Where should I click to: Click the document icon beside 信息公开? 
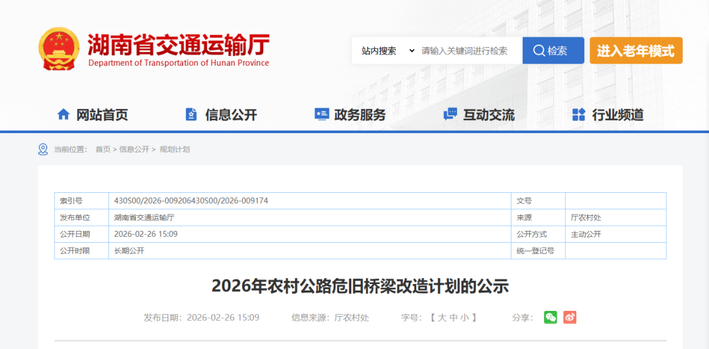(191, 115)
